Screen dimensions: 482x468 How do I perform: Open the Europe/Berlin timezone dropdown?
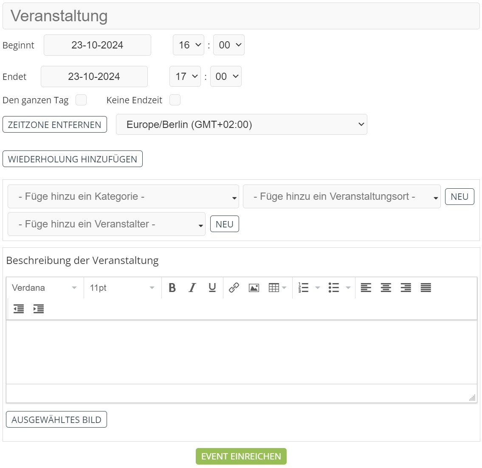coord(241,125)
